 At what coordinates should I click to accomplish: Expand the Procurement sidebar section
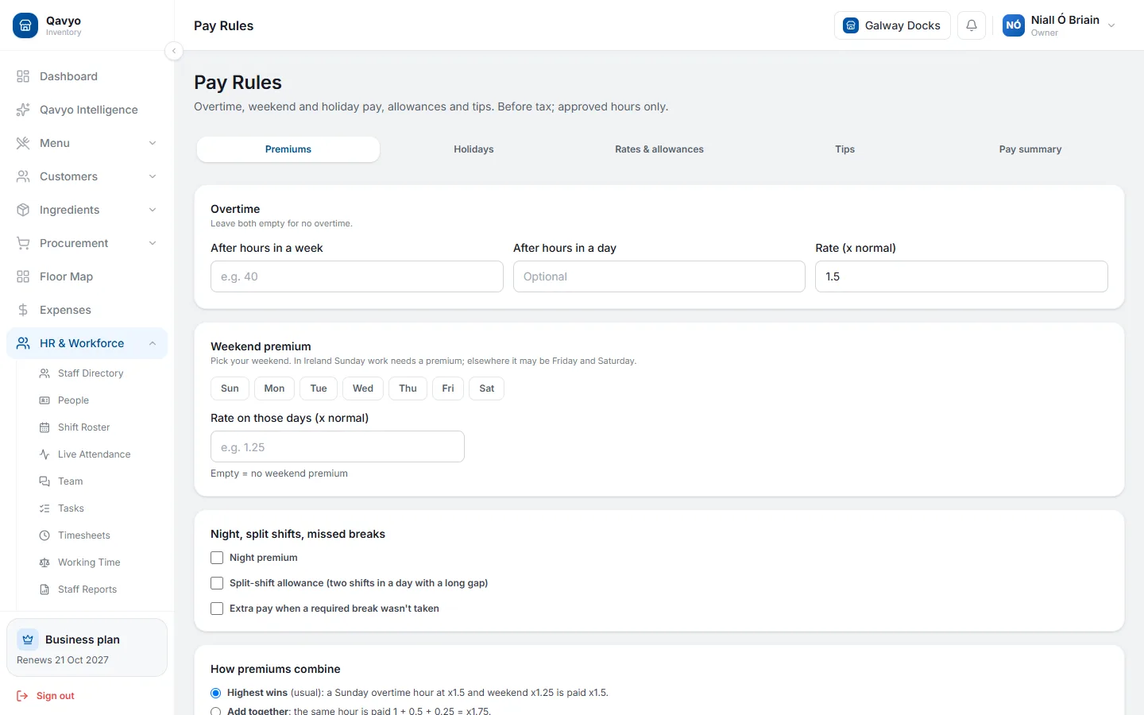click(153, 243)
